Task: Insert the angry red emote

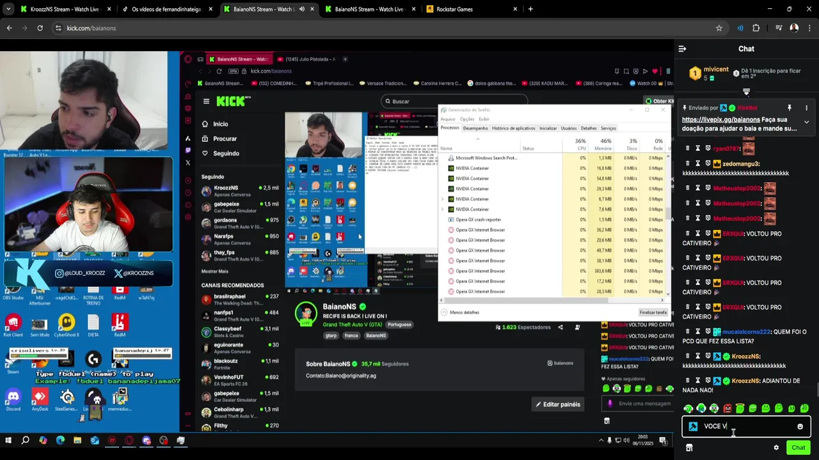Action: click(x=727, y=408)
